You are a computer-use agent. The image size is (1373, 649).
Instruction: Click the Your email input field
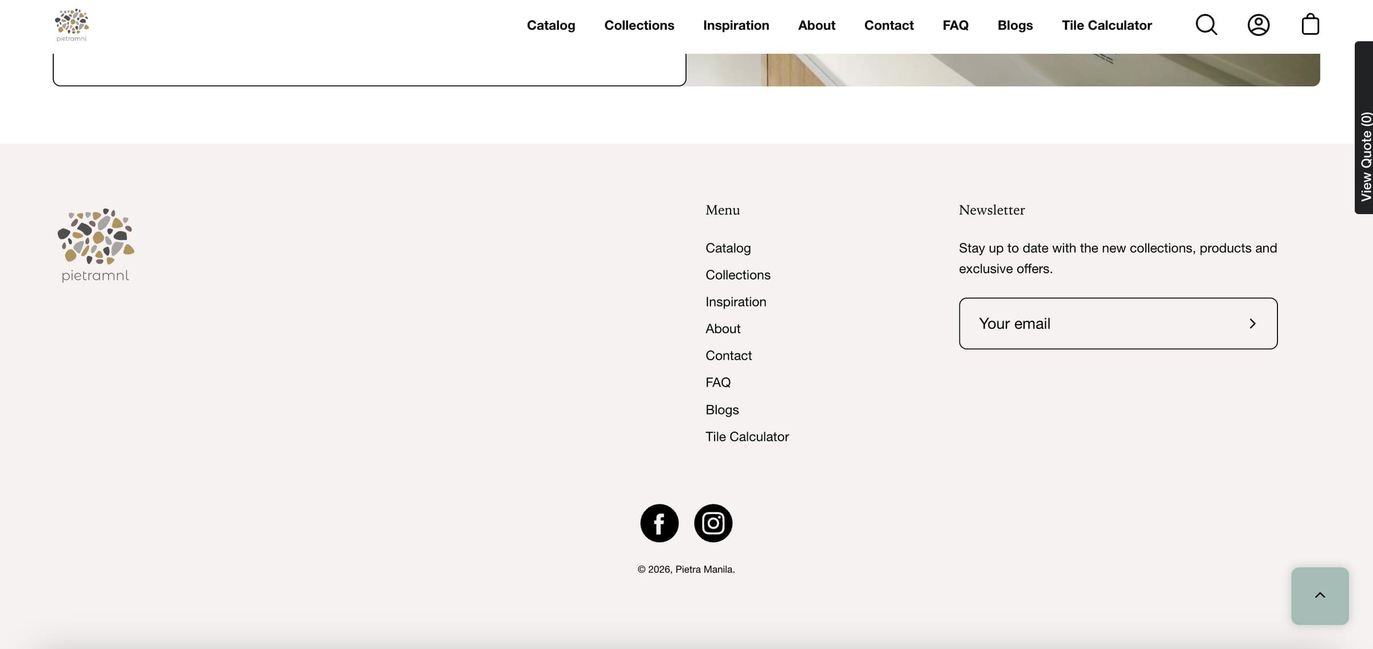point(1118,324)
